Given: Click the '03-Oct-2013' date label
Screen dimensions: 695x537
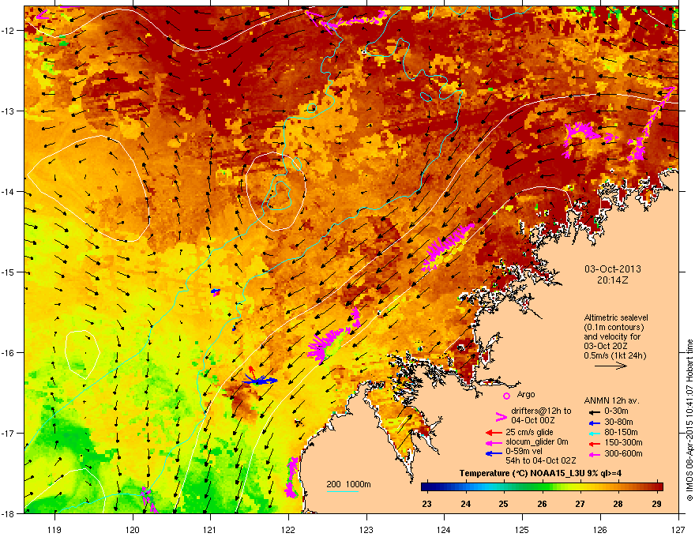Looking at the screenshot, I should tap(613, 269).
